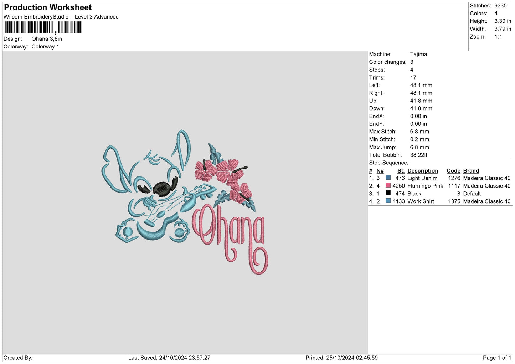Click the 'Description' column header
This screenshot has width=515, height=364.
pyautogui.click(x=423, y=171)
